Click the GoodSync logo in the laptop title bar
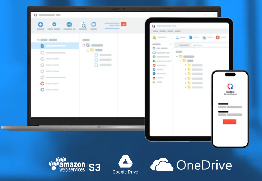 click(x=36, y=15)
